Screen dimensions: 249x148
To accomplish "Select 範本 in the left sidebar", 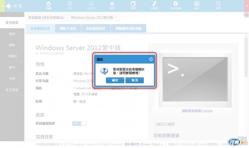I will [12, 67].
